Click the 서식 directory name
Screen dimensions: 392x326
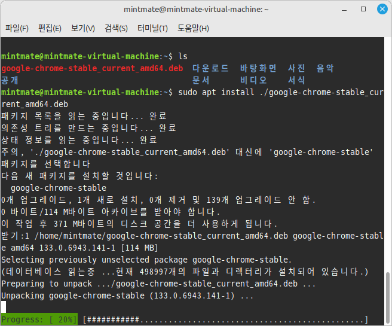click(x=296, y=80)
